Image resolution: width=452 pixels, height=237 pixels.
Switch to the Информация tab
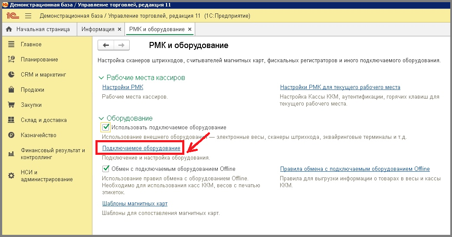click(x=98, y=29)
